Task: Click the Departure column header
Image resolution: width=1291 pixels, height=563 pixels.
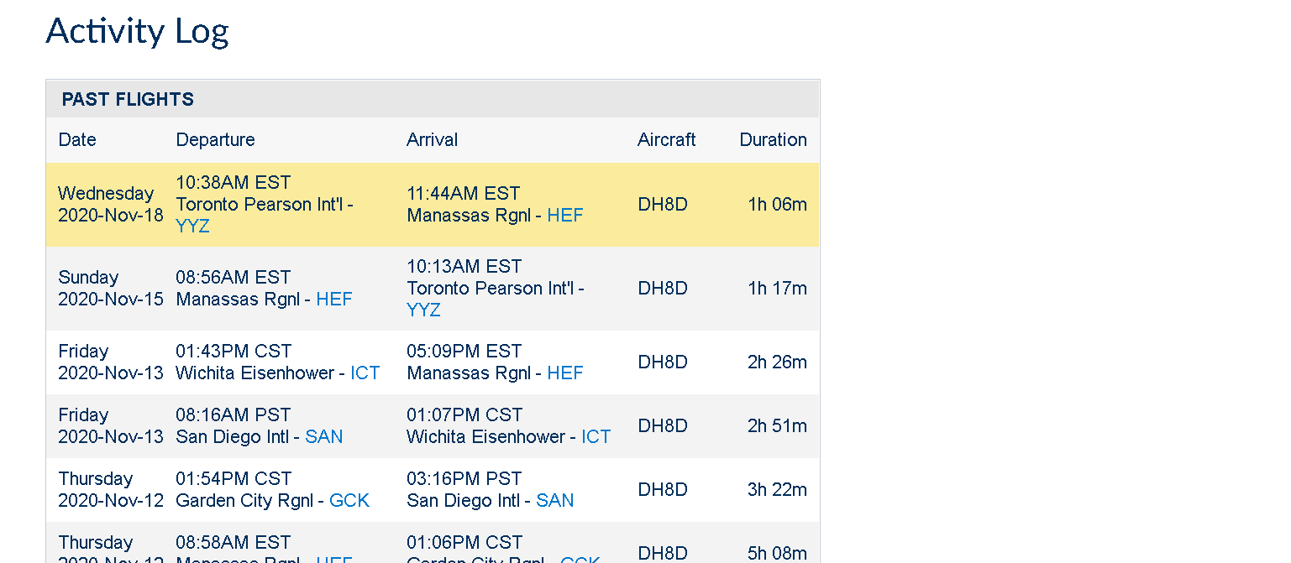Action: [x=215, y=140]
